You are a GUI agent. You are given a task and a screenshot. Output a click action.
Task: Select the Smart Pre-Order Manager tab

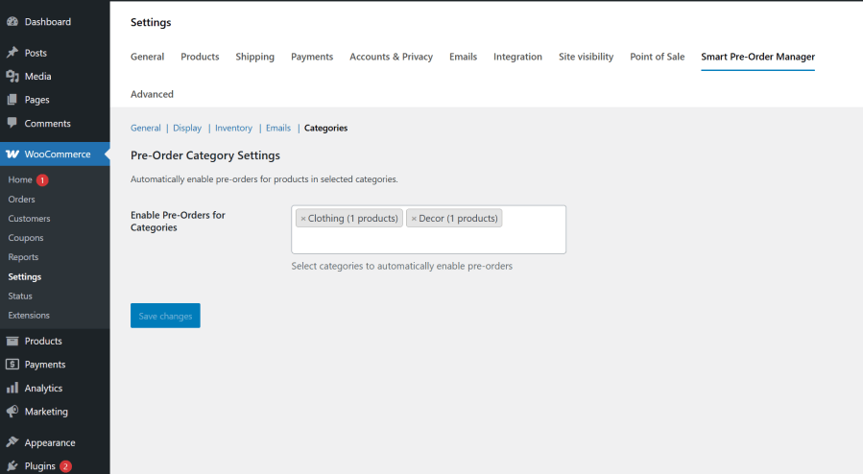pos(757,57)
